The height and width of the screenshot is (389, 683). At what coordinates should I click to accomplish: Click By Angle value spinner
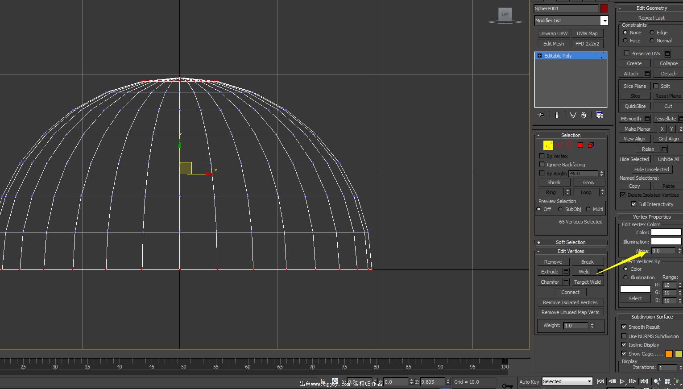point(601,174)
